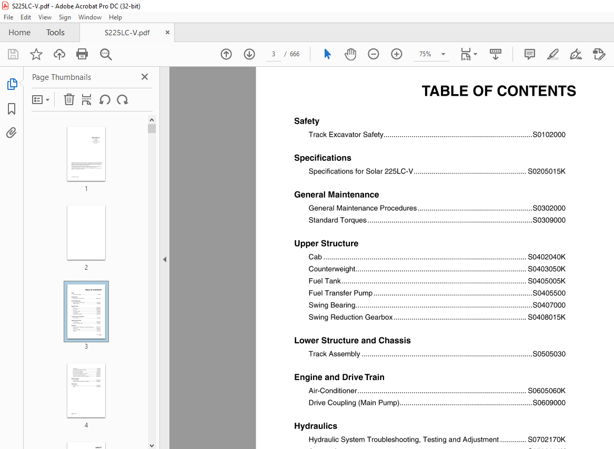Viewport: 614px width, 449px height.
Task: Go to the next page
Action: pos(249,54)
